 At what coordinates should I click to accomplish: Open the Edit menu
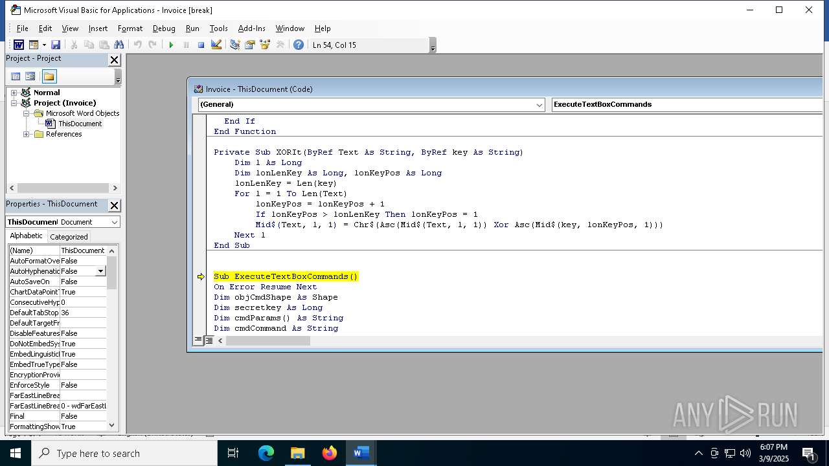45,28
